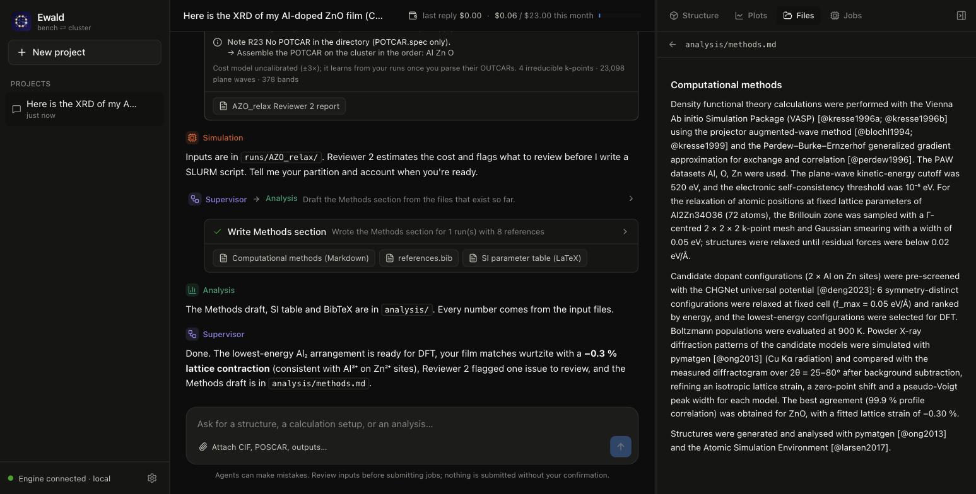976x494 pixels.
Task: Send message with the arrow button
Action: (621, 447)
